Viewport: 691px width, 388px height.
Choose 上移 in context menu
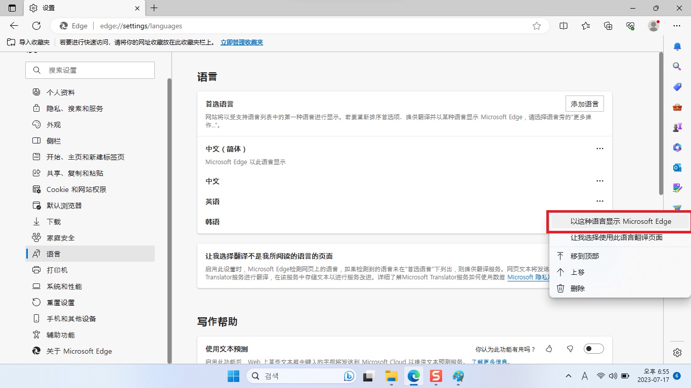click(620, 272)
